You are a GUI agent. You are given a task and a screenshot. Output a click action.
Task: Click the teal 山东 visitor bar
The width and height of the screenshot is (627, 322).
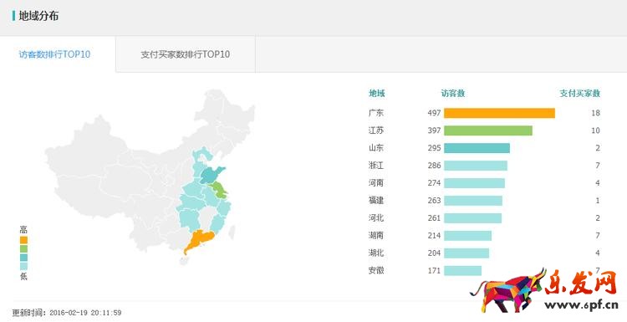[477, 148]
